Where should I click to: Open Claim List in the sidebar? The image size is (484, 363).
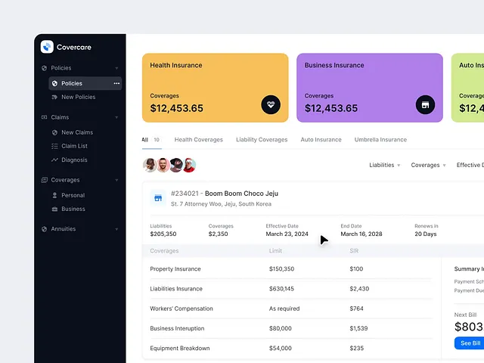click(x=74, y=146)
